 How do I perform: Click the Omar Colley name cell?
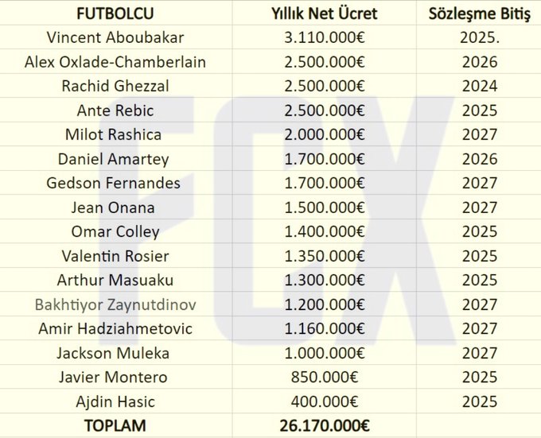114,231
